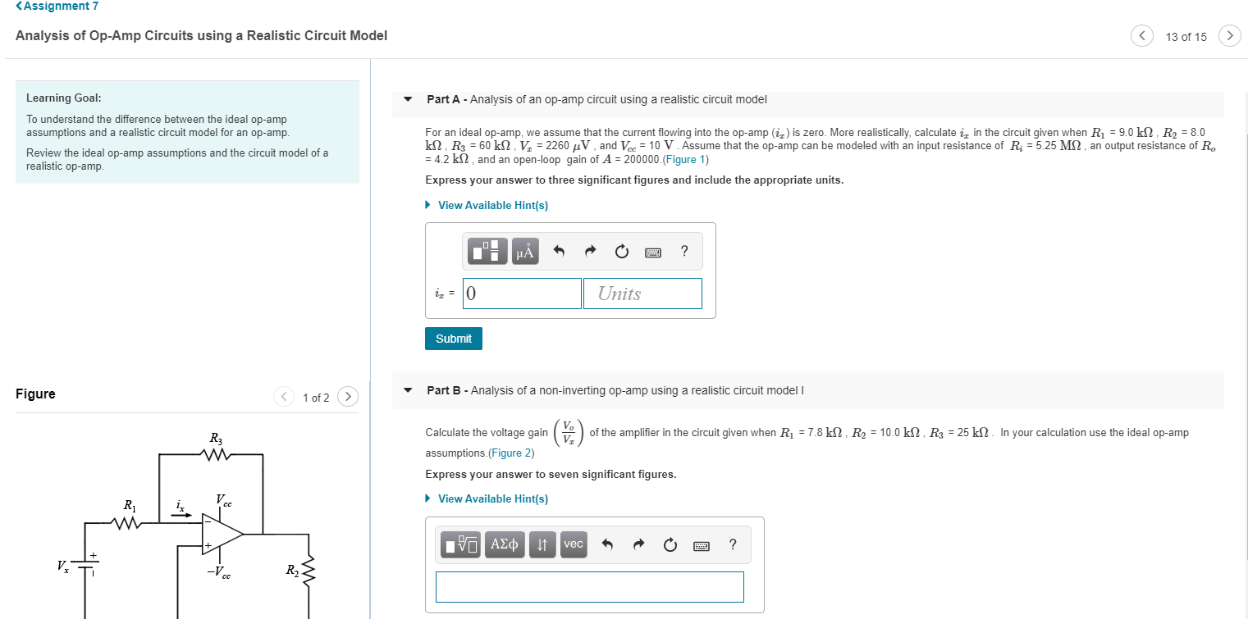Expand View Available Hints in Part B
The image size is (1248, 619).
491,498
